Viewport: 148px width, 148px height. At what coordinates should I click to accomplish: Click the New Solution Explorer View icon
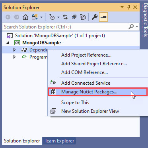tap(53, 111)
